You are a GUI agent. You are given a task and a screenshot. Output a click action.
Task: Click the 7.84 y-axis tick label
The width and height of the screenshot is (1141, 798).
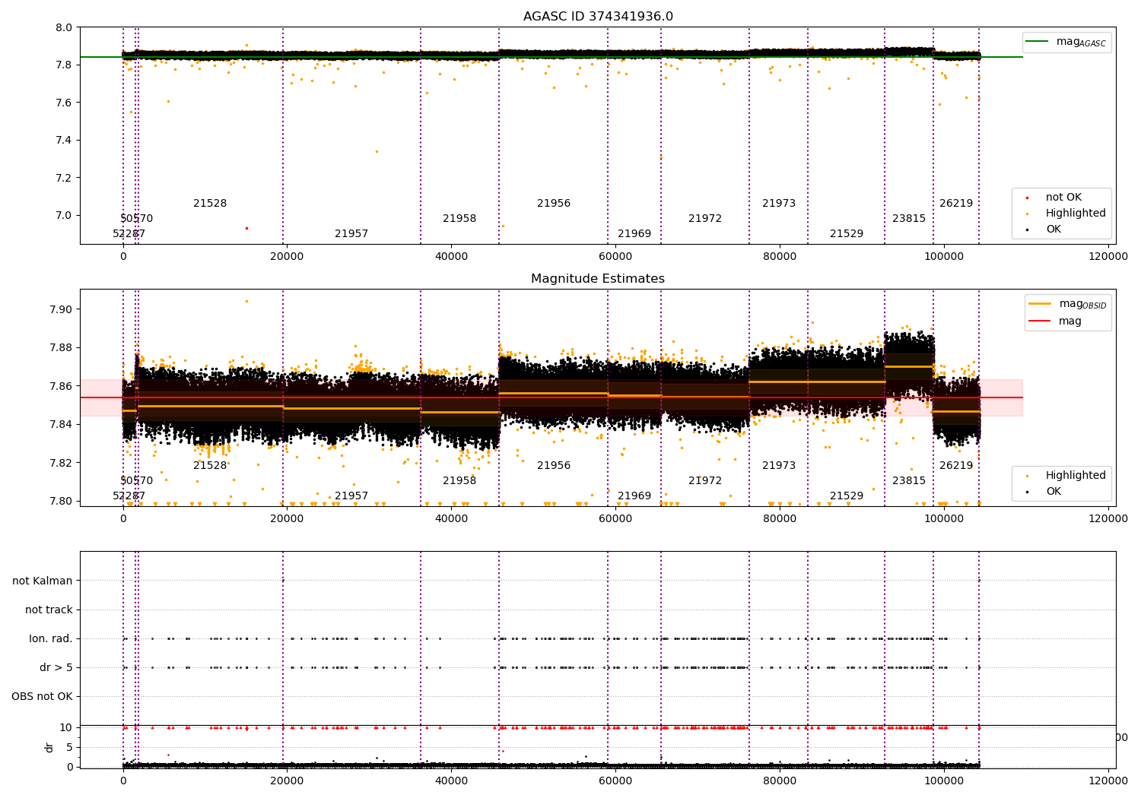pos(62,424)
